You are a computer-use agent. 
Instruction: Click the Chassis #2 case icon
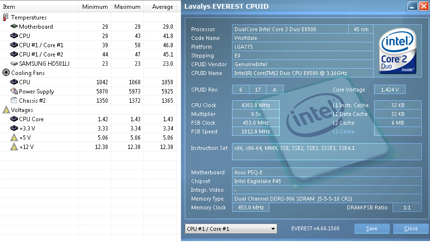(x=14, y=100)
